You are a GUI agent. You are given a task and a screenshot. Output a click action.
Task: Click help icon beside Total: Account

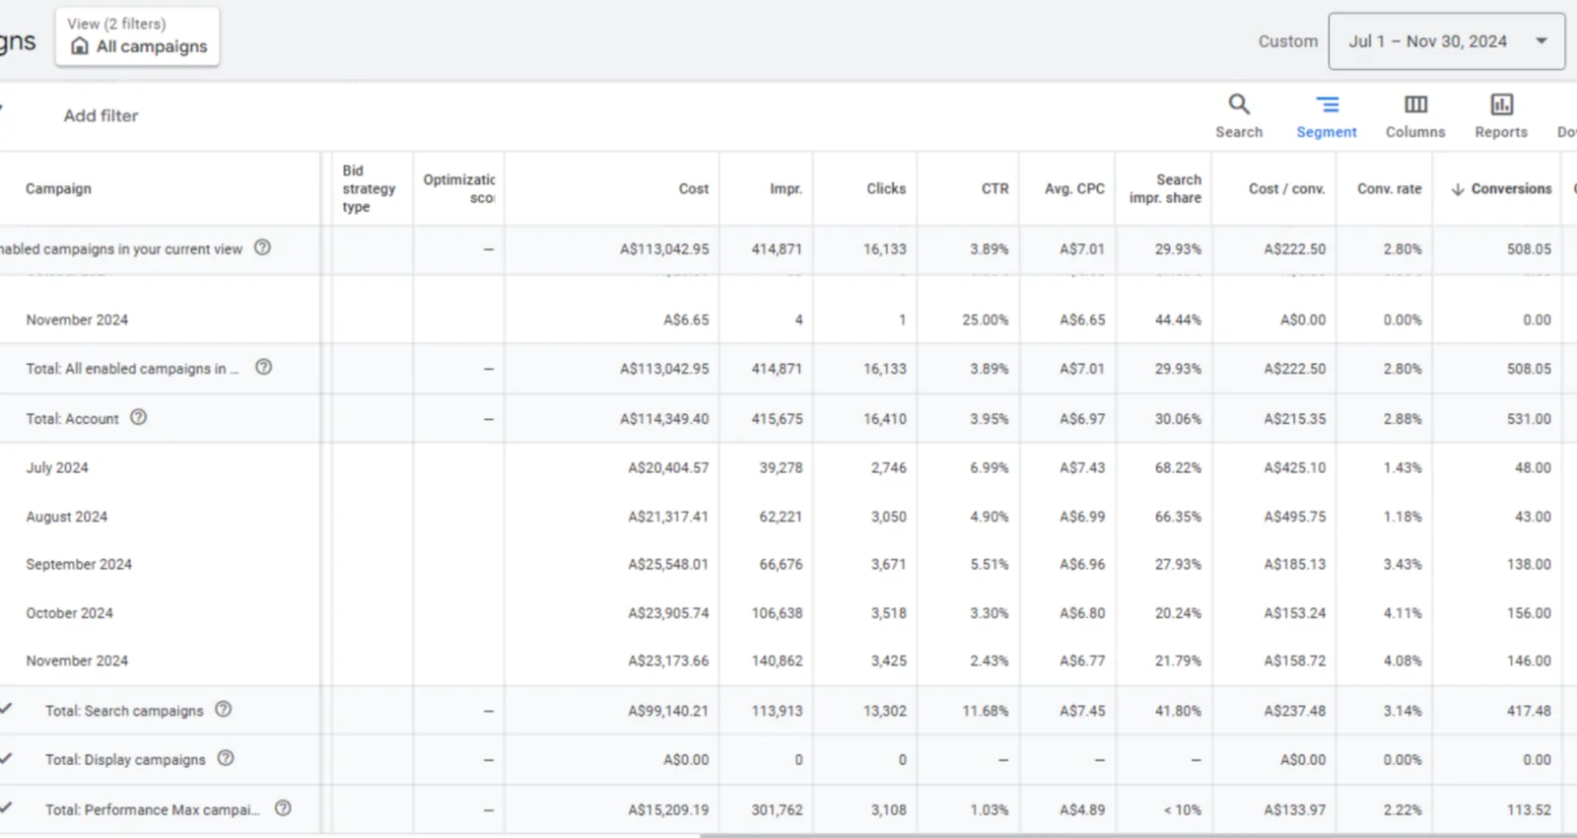click(139, 418)
